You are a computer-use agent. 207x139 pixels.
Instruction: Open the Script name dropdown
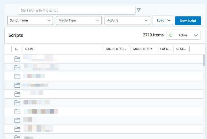click(30, 21)
